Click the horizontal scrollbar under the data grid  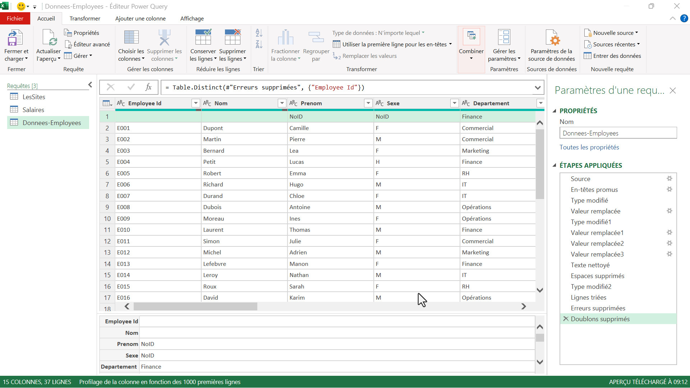195,306
